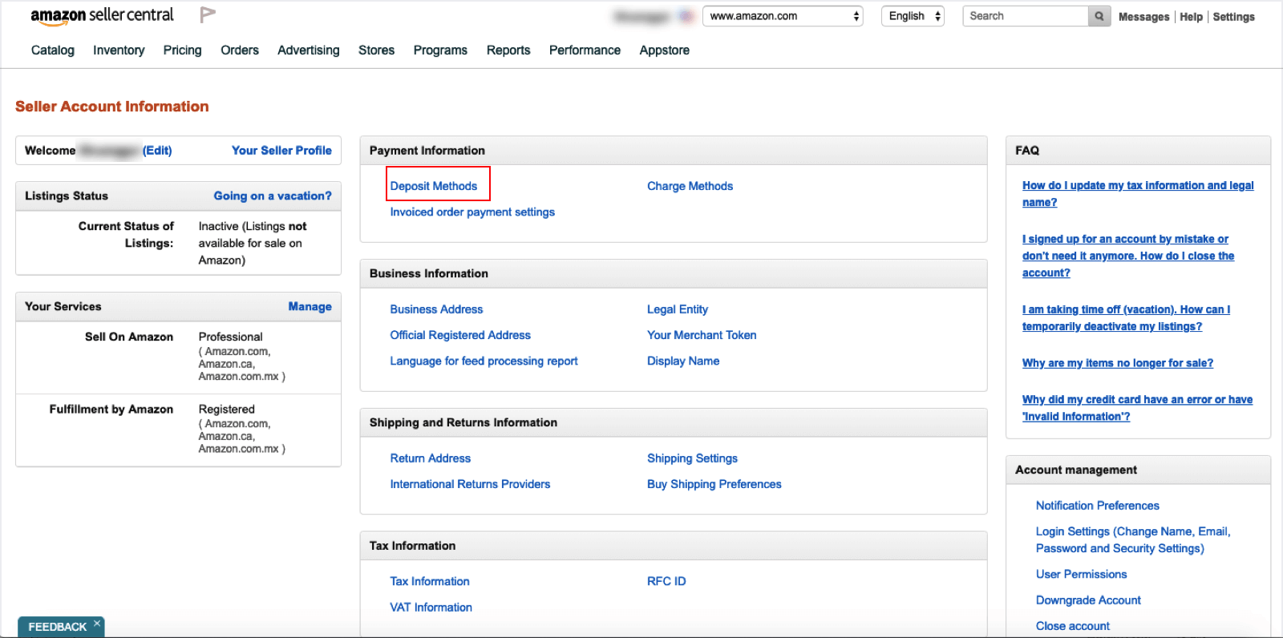1283x638 pixels.
Task: Open Buy Shipping Preferences
Action: tap(714, 484)
